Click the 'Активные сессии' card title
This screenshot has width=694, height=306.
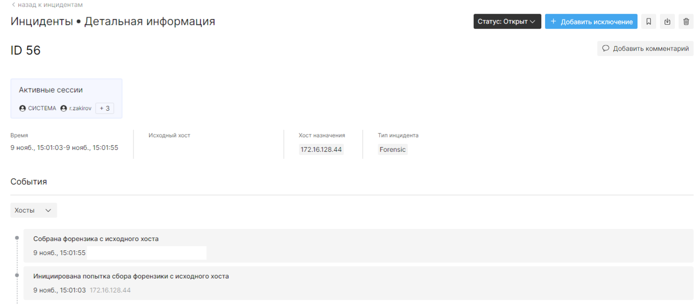[51, 90]
